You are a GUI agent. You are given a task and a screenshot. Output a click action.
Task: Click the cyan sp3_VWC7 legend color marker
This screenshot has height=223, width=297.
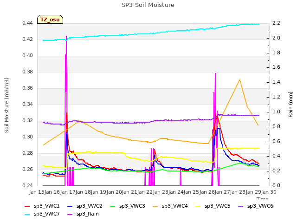[x=27, y=215]
